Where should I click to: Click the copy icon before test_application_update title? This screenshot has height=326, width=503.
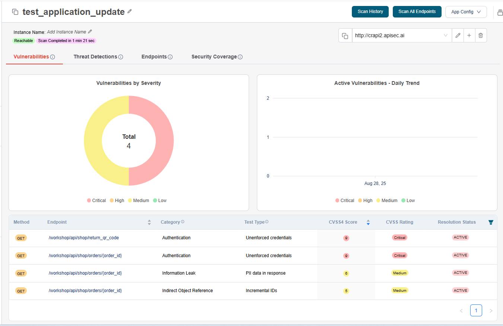coord(15,12)
